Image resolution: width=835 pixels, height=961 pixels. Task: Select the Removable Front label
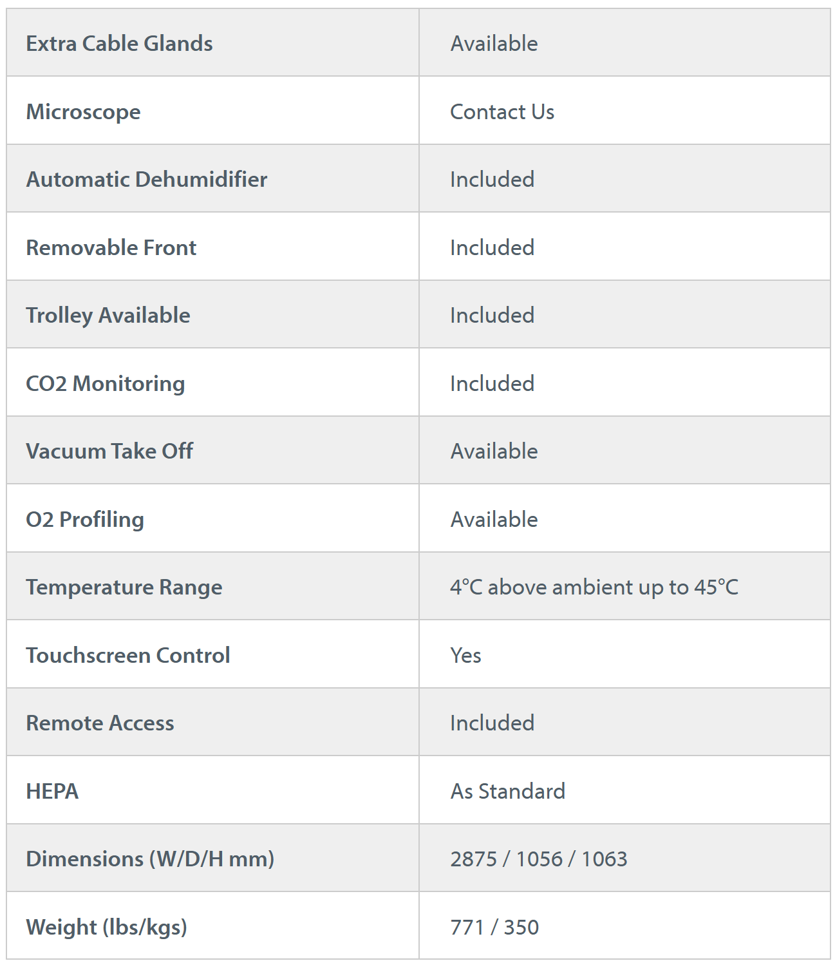(111, 247)
